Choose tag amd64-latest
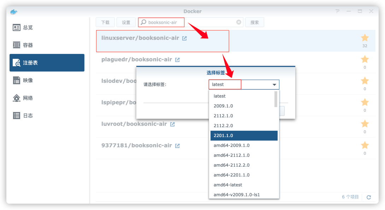This screenshot has width=385, height=210. click(244, 185)
